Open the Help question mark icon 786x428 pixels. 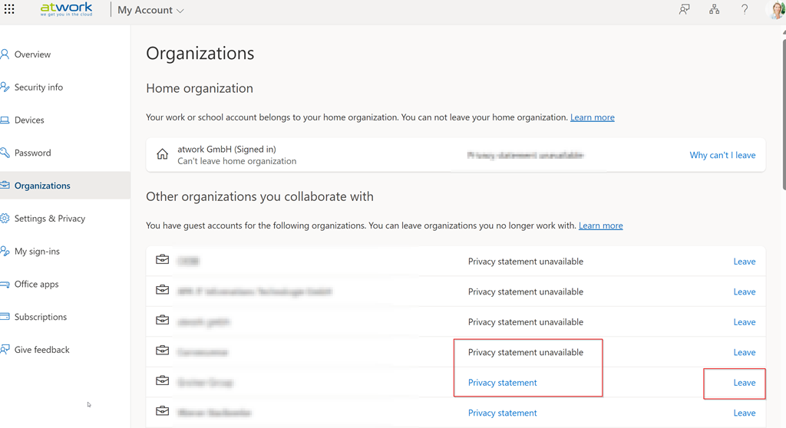[744, 10]
